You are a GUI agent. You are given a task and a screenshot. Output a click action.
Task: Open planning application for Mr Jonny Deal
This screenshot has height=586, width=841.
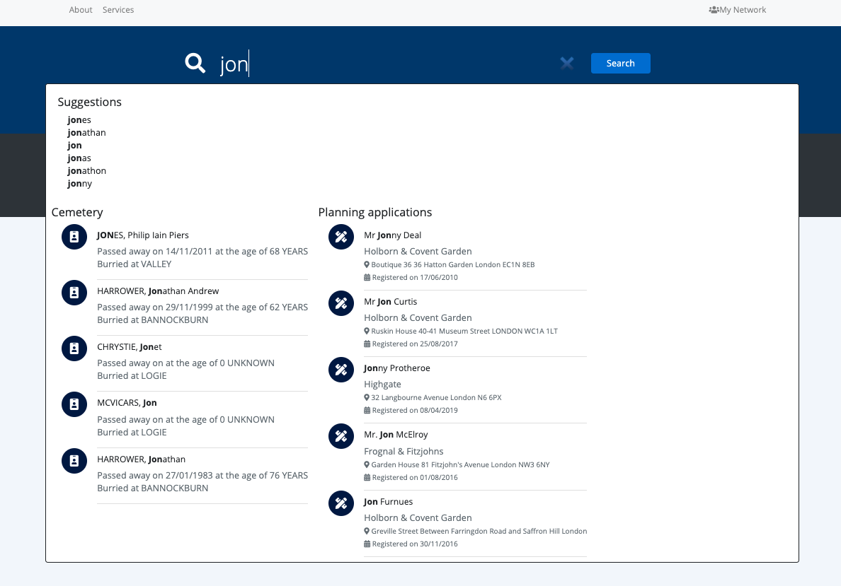[x=393, y=235]
